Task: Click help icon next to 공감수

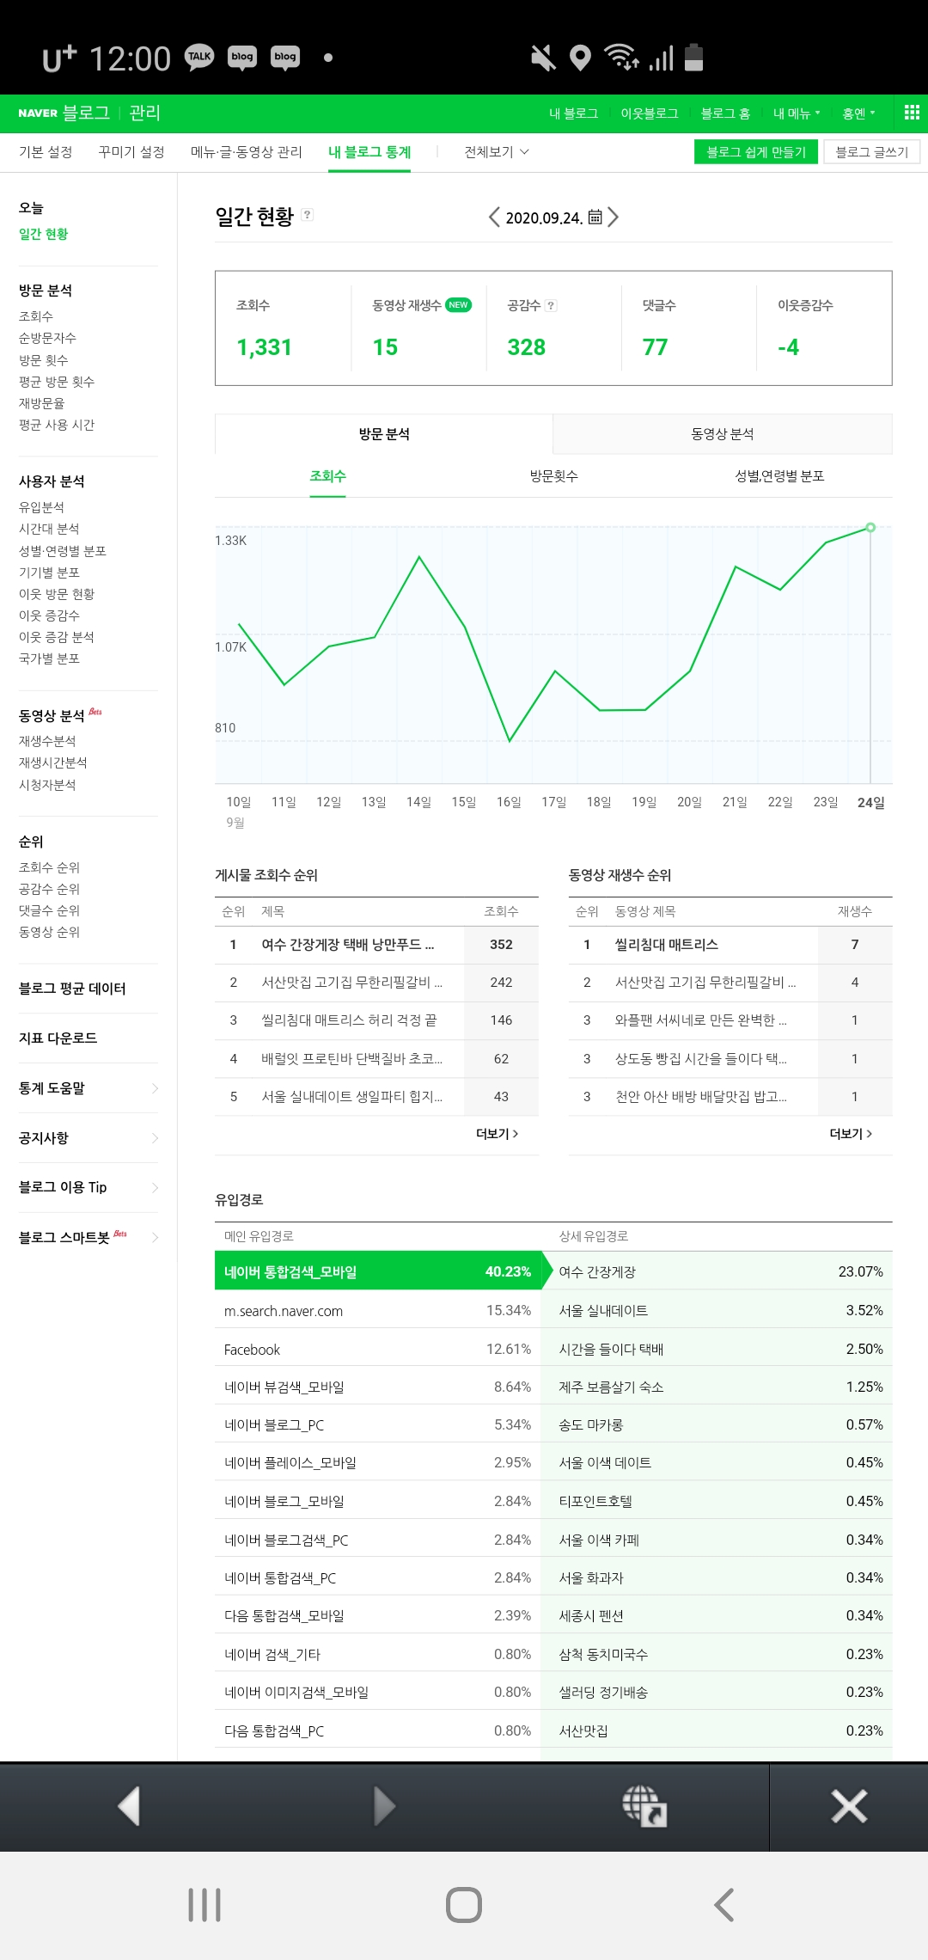Action: pos(552,305)
